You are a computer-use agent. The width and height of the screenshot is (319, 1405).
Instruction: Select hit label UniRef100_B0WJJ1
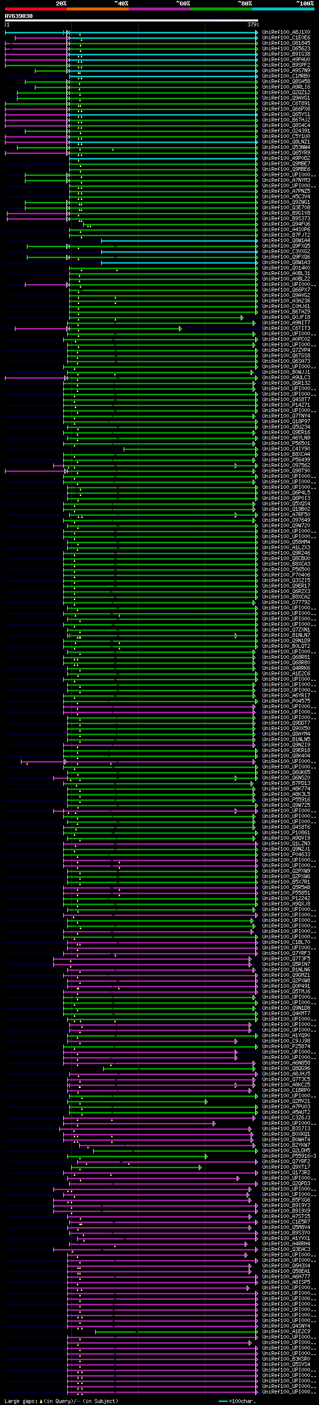tap(286, 372)
